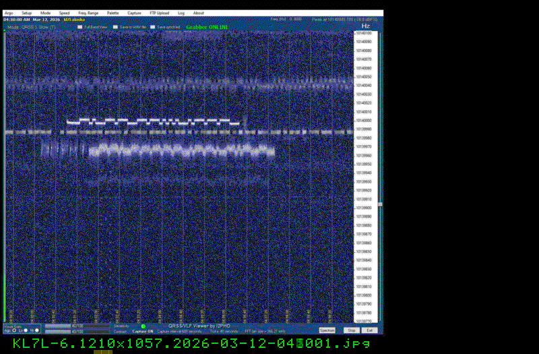The image size is (539, 354).
Task: Open the Setup menu
Action: point(26,13)
